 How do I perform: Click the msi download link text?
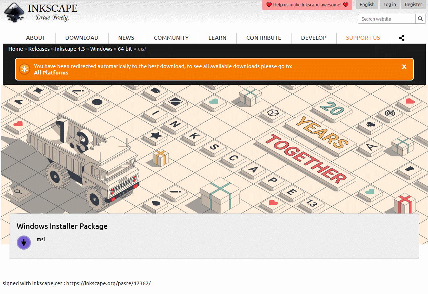click(41, 239)
